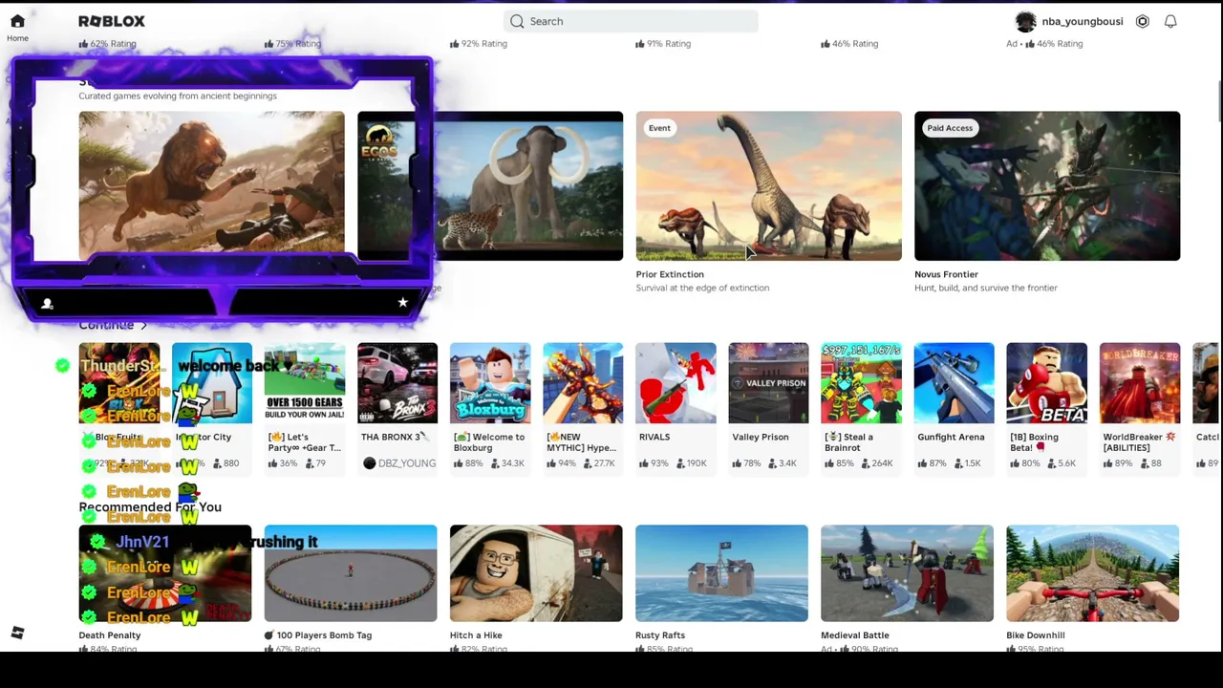Click the Gunfight Arena title text
The height and width of the screenshot is (688, 1223).
click(x=951, y=437)
